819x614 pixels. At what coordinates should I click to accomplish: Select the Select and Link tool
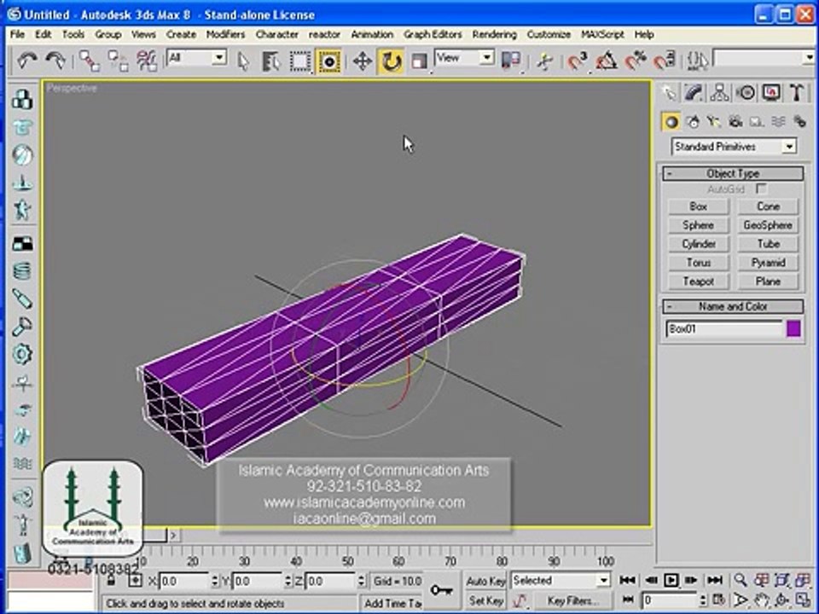click(x=90, y=61)
